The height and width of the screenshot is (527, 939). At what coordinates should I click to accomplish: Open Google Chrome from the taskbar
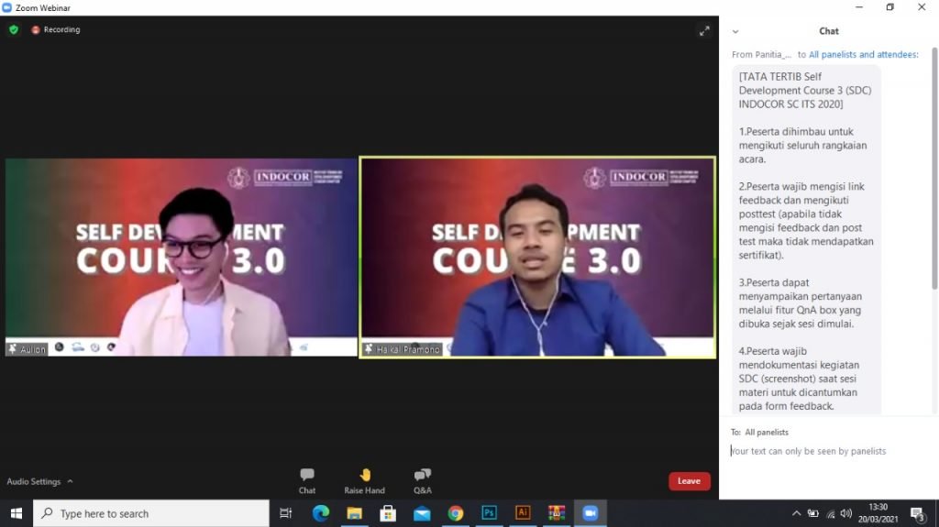[456, 513]
